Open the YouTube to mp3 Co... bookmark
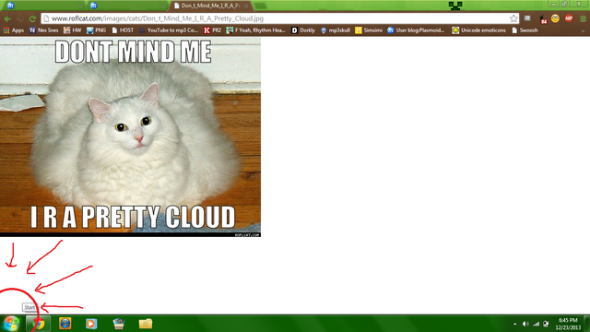Viewport: 590px width, 332px height. click(x=169, y=30)
